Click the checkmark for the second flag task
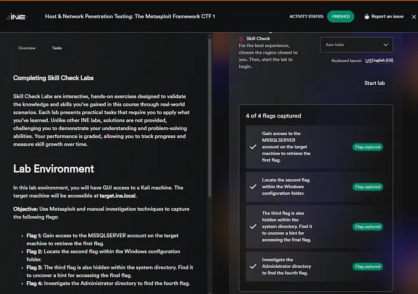418x294 pixels. coord(253,187)
